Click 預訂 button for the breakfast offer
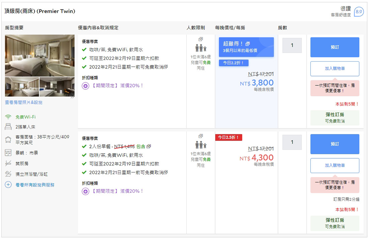 [x=335, y=144]
